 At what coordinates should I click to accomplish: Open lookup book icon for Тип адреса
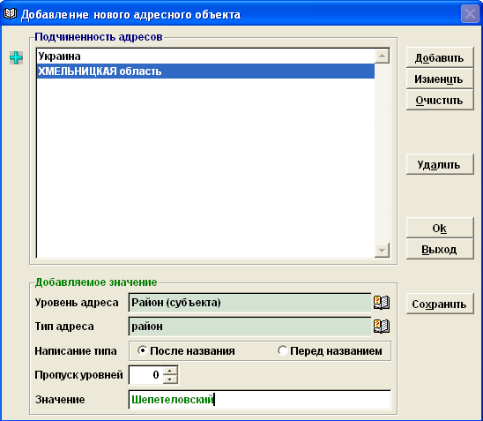click(x=382, y=327)
